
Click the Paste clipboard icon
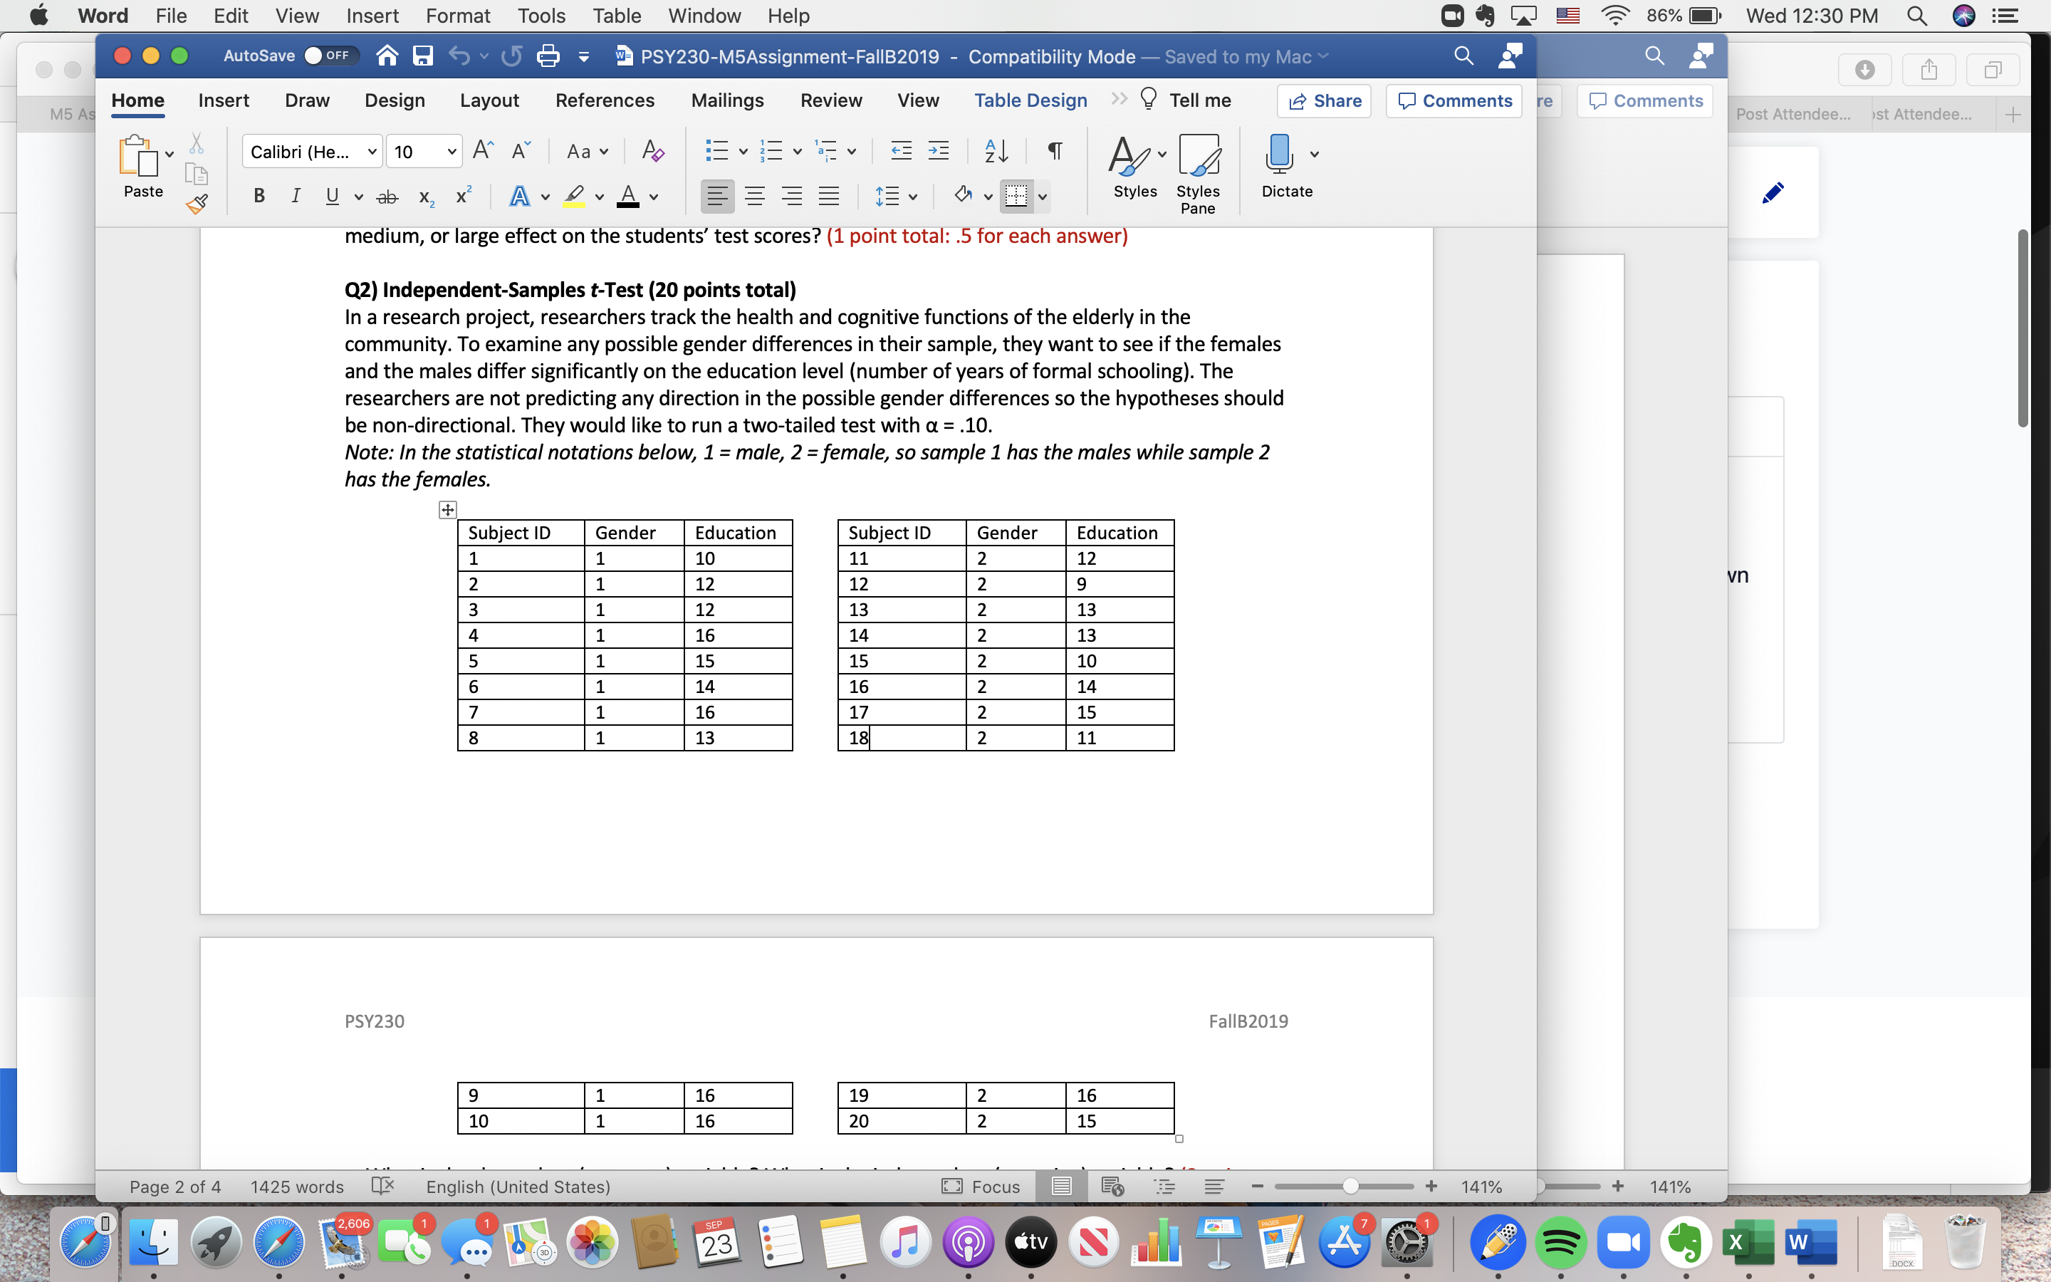(137, 155)
